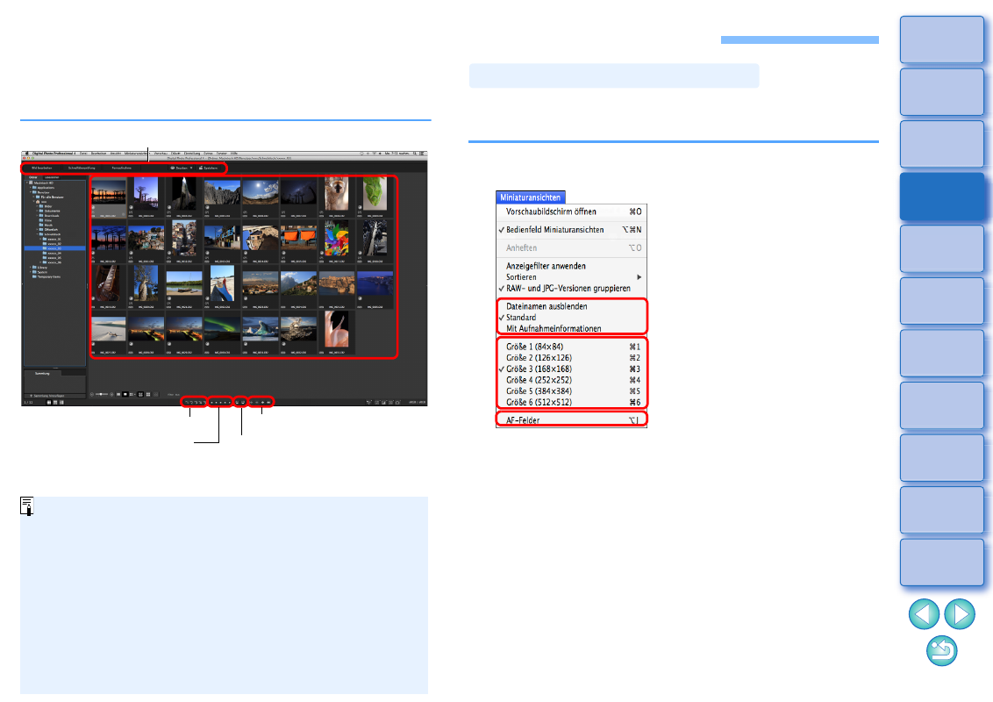Click shrink-thumbnails icon left of slider

[92, 394]
